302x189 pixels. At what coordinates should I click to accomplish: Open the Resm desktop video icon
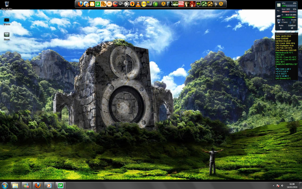coord(6,36)
